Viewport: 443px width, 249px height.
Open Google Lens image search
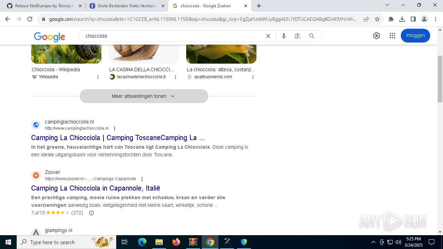(298, 36)
